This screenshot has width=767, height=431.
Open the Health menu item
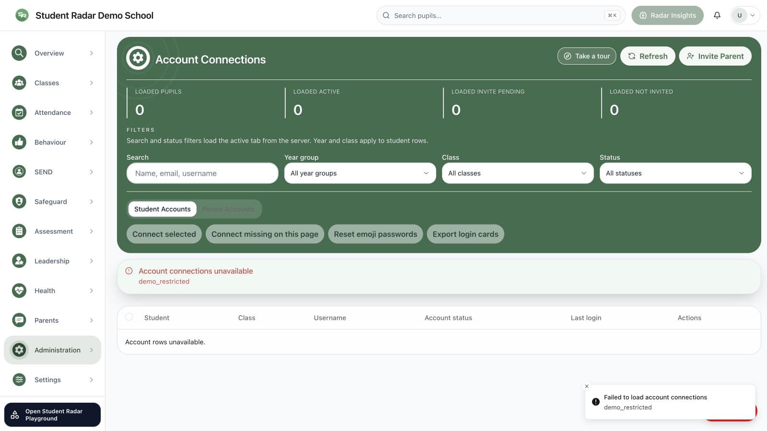(x=53, y=291)
